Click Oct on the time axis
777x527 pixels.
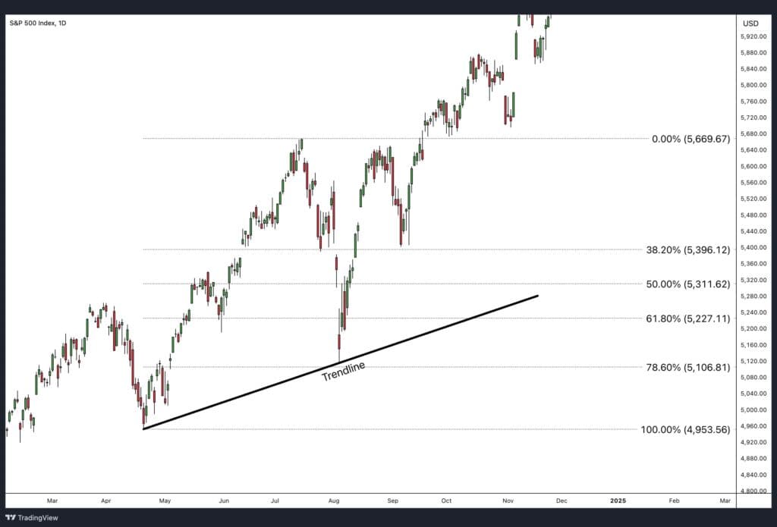click(446, 500)
